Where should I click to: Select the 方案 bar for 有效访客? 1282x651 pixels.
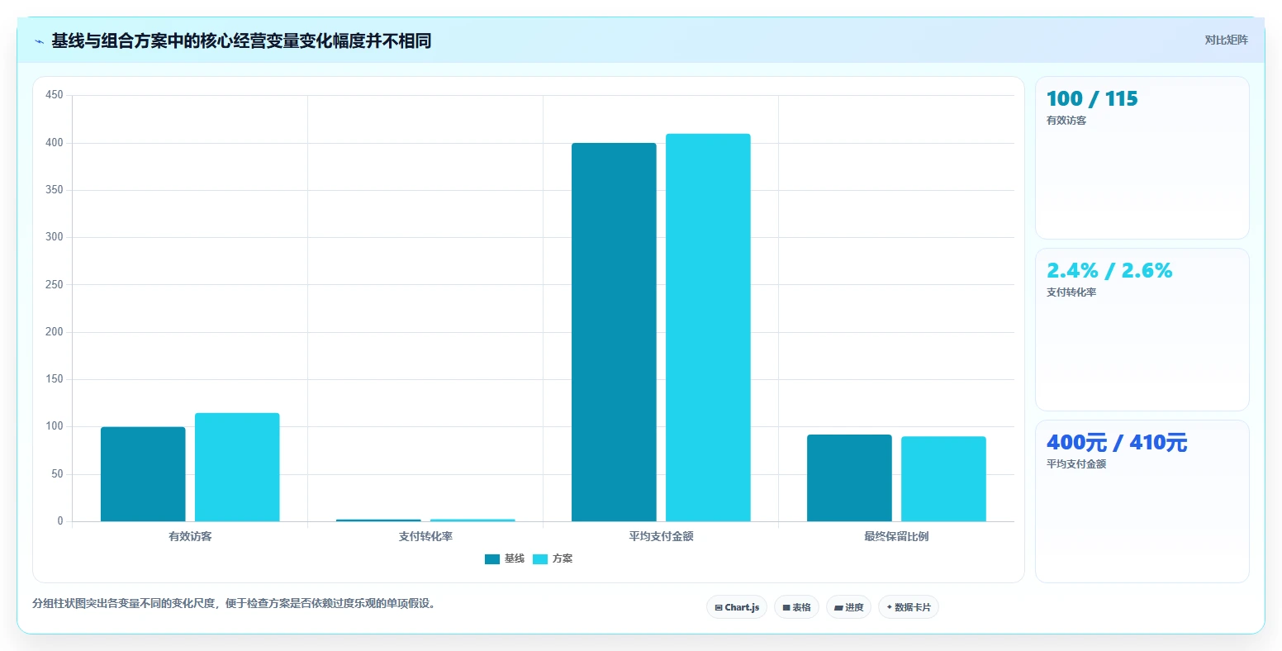pyautogui.click(x=237, y=467)
